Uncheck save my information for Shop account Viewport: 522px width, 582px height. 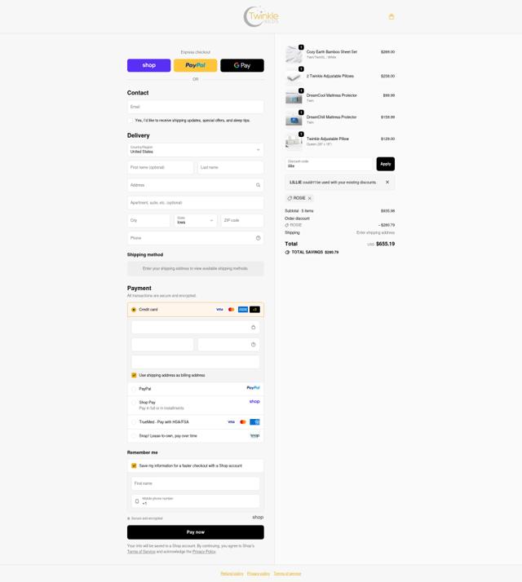[x=134, y=465]
